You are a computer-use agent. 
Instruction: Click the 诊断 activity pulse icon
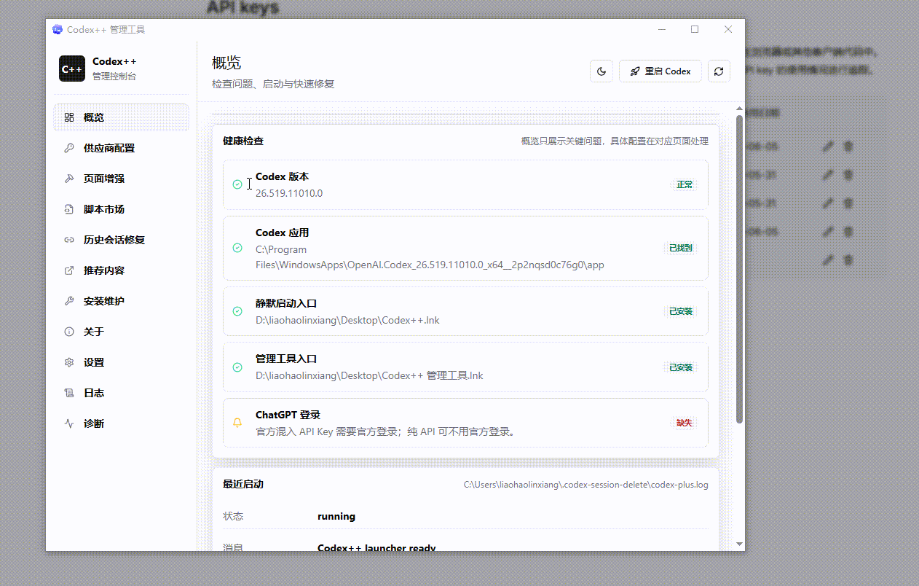69,423
